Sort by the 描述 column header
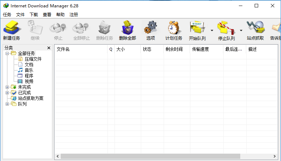 [262, 49]
